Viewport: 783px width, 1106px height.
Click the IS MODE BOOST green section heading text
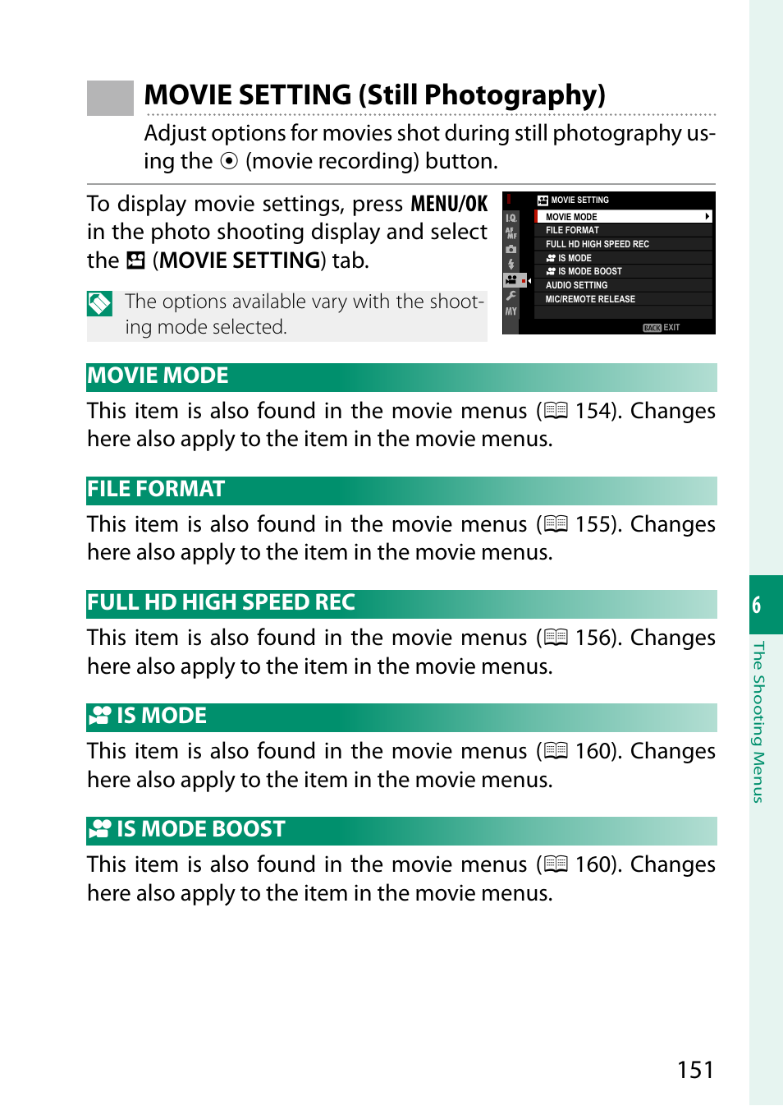201,829
